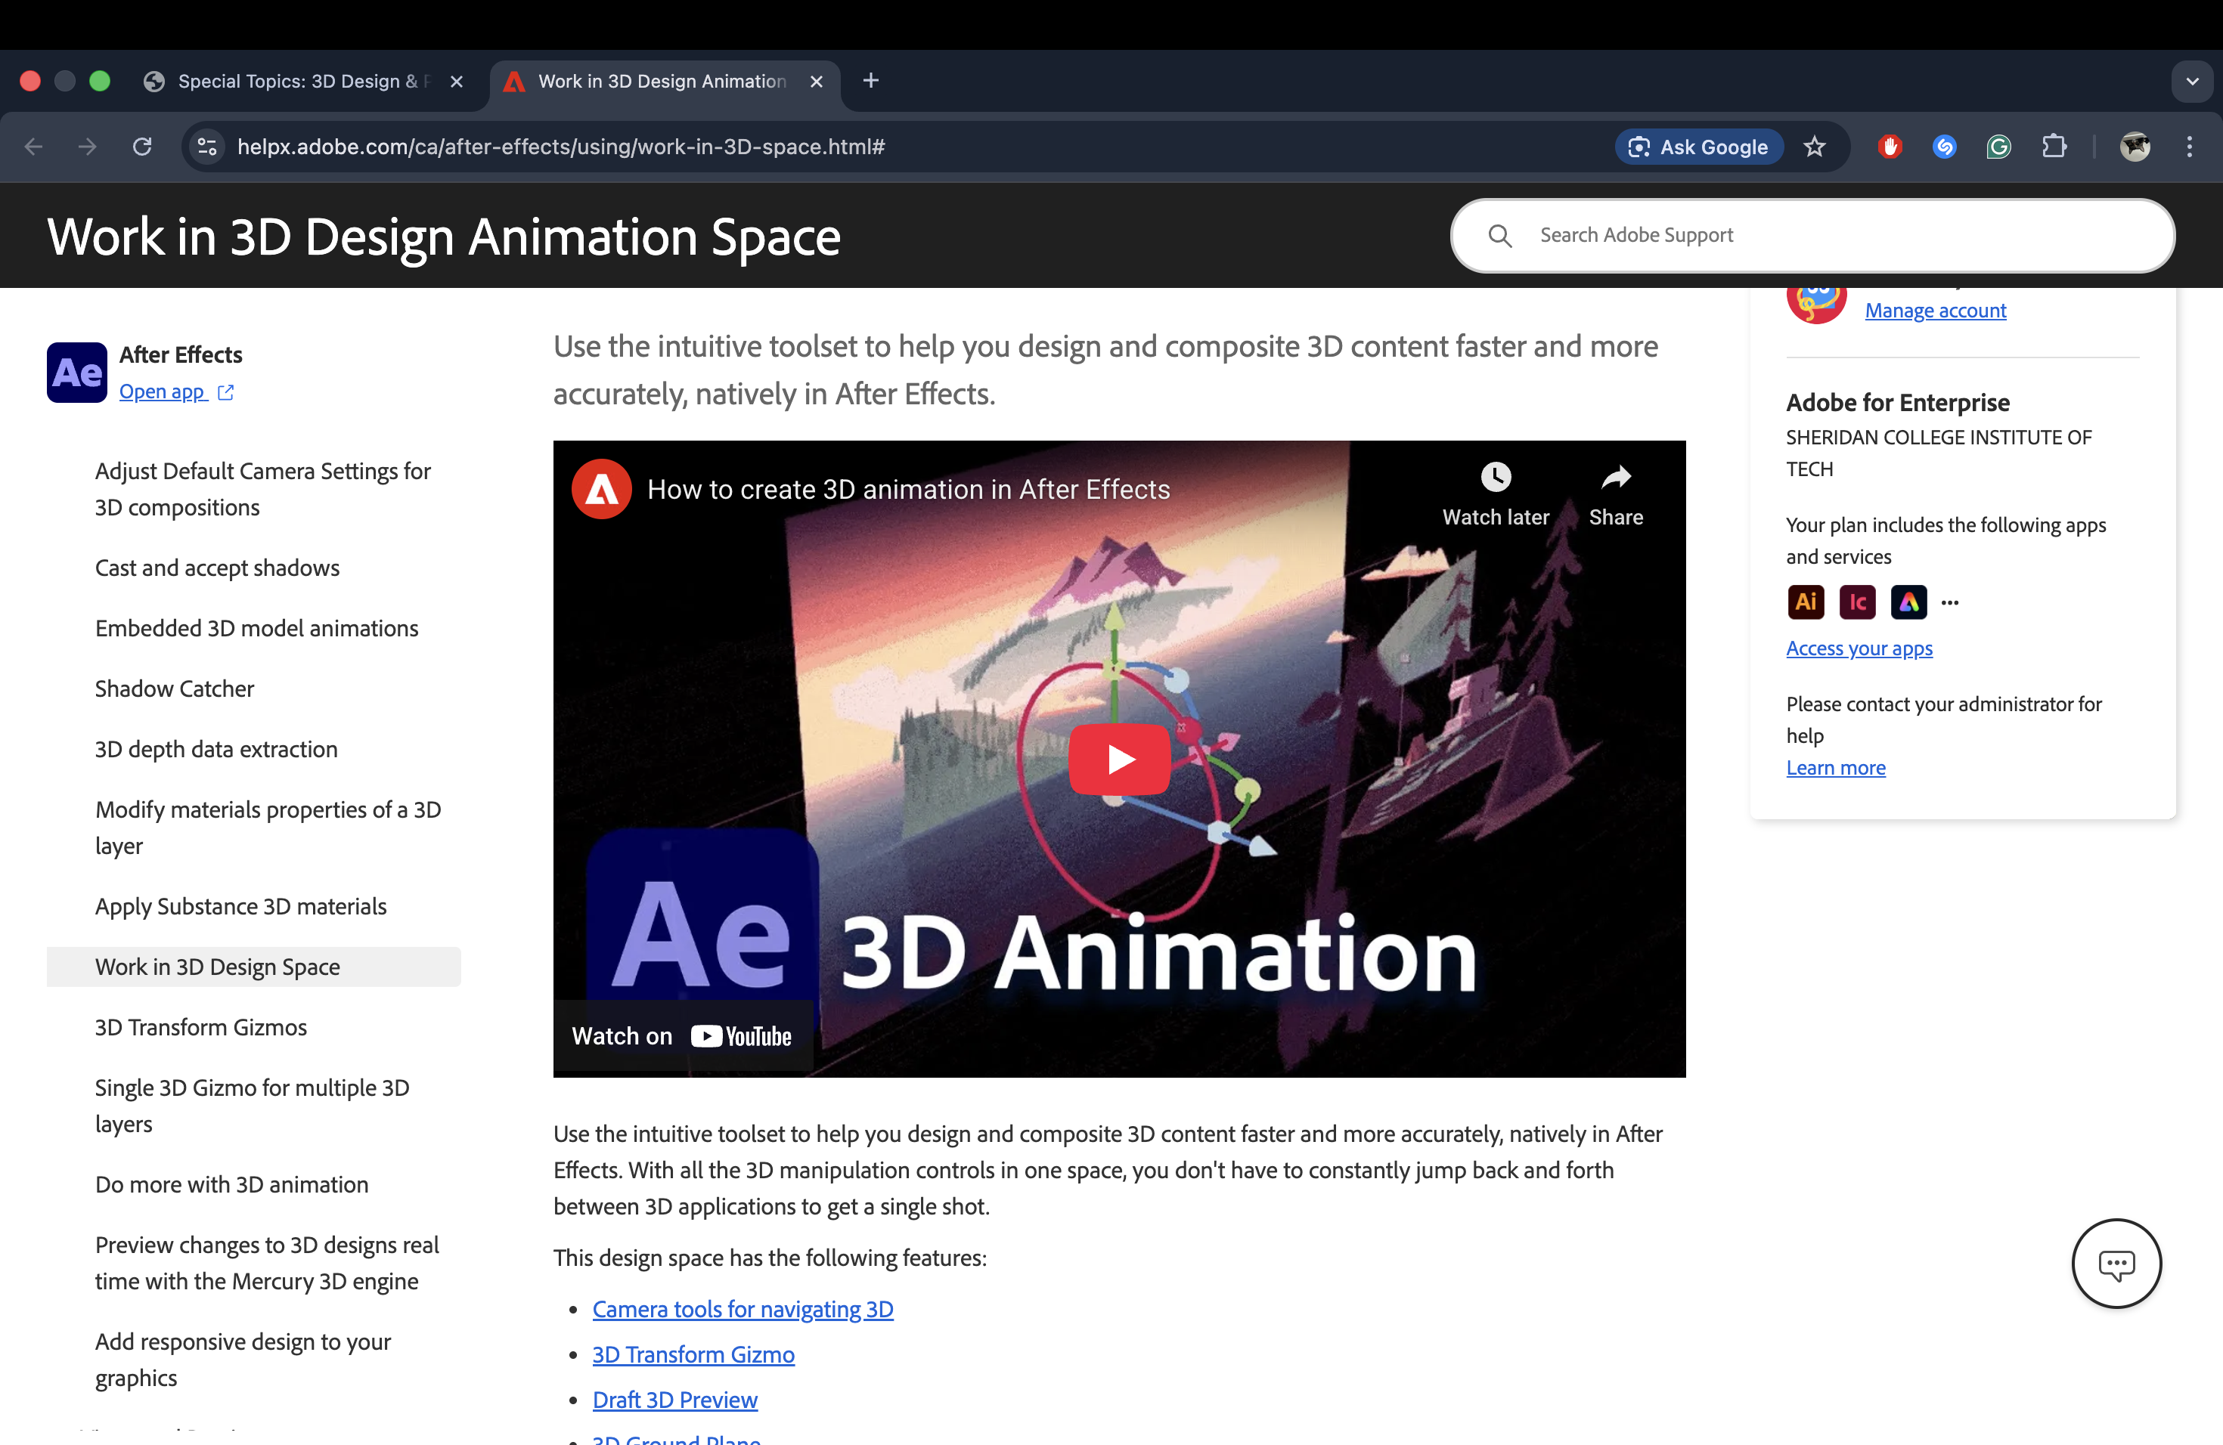The image size is (2223, 1445).
Task: Click the ad blocker extension hand icon
Action: pyautogui.click(x=1889, y=147)
